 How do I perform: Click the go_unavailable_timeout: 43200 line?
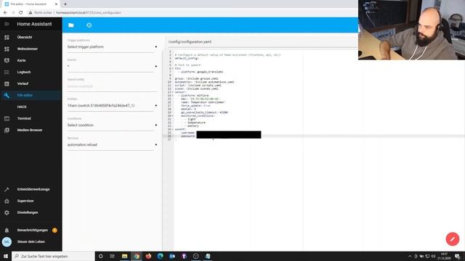tap(204, 112)
